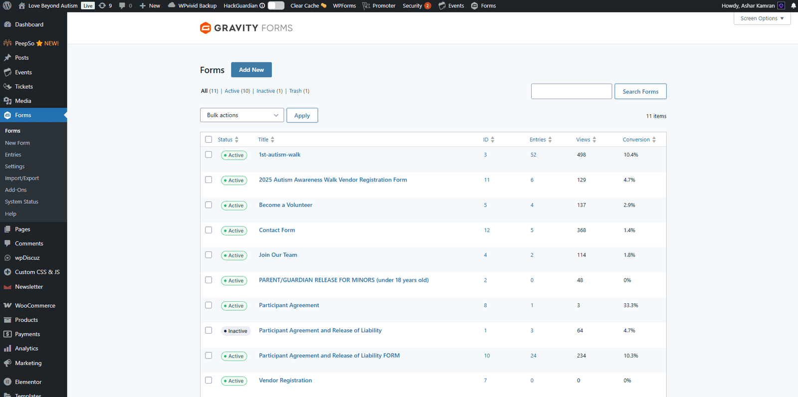798x397 pixels.
Task: Open Entries in the Forms submenu
Action: coord(13,155)
